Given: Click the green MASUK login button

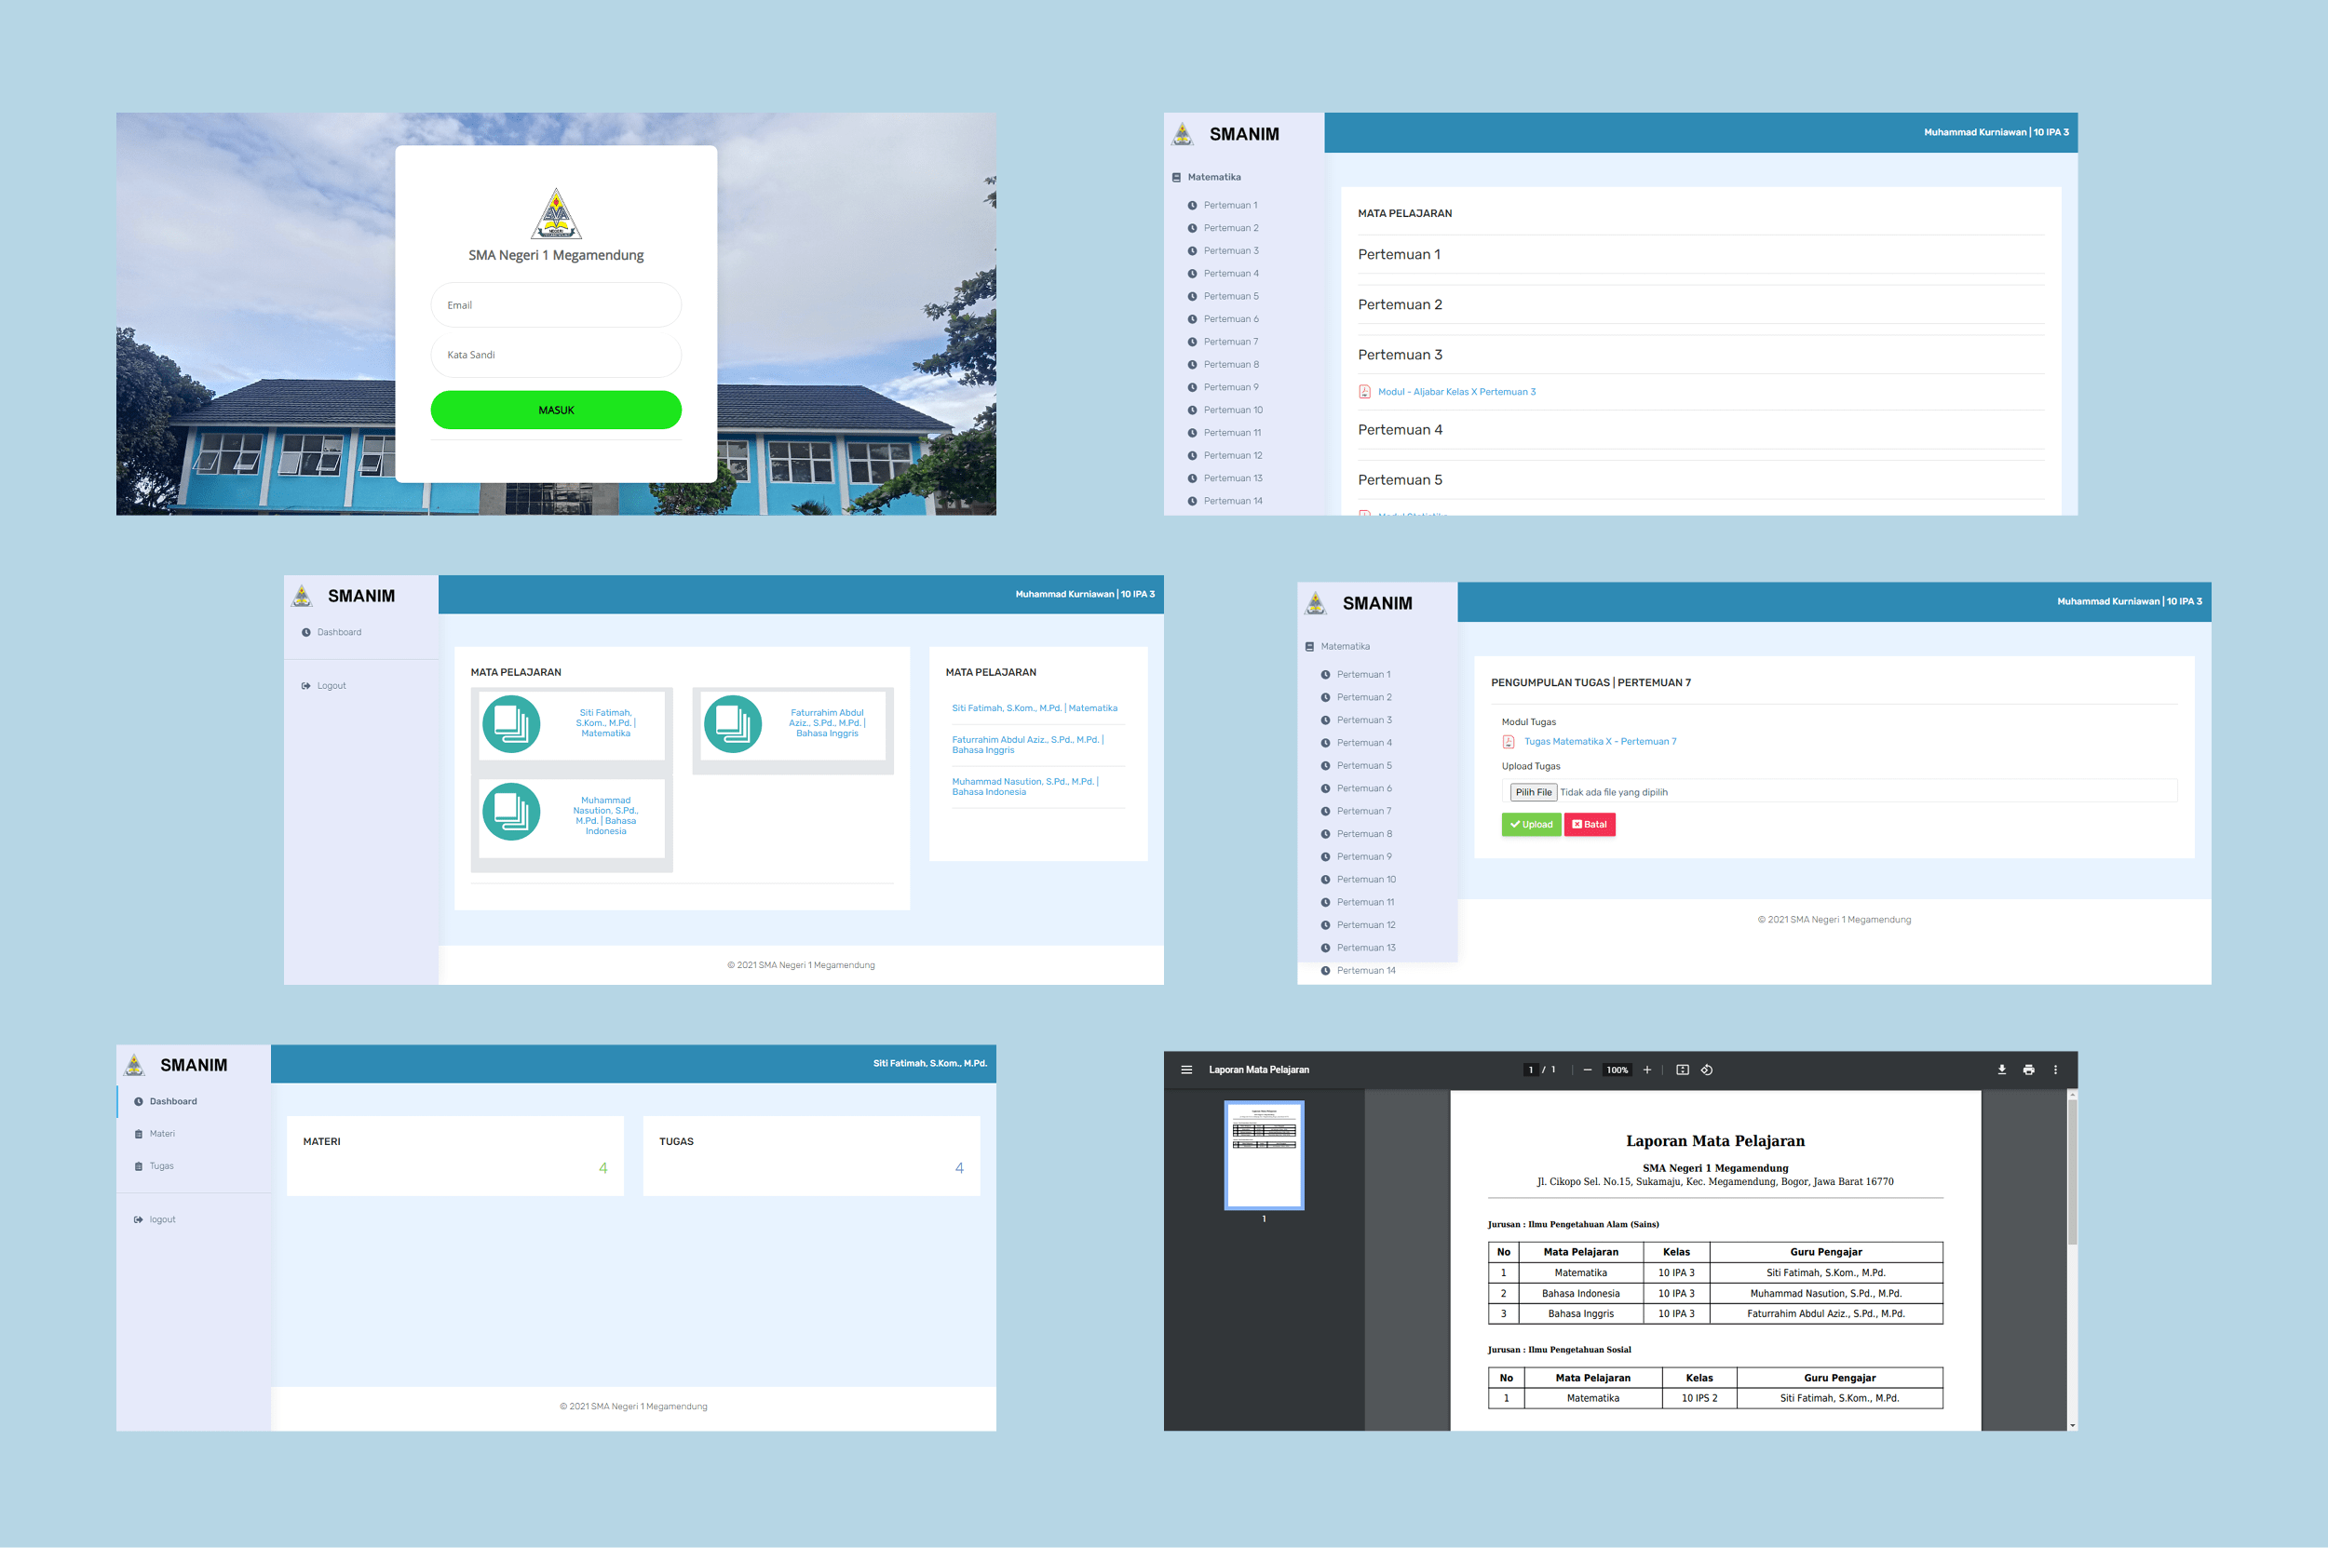Looking at the screenshot, I should click(x=556, y=410).
